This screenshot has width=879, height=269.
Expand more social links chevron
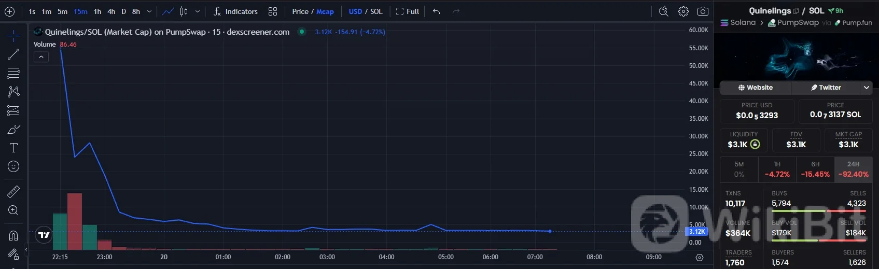pos(867,88)
